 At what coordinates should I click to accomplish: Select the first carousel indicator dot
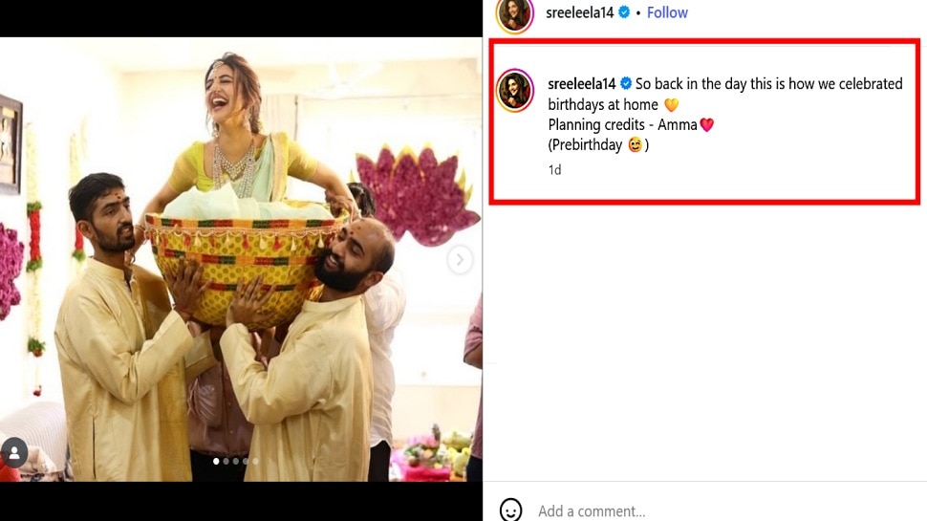tap(216, 461)
